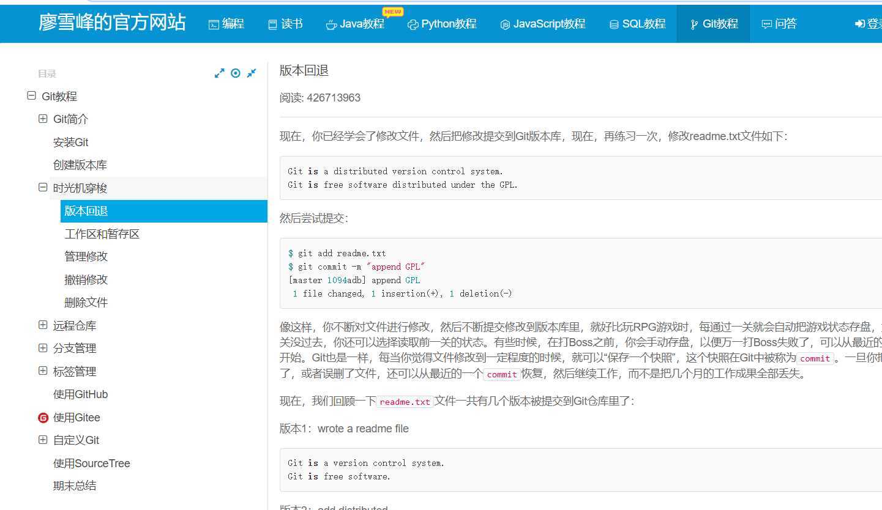This screenshot has height=510, width=882.
Task: Click the sign-in arrow icon at top right
Action: coord(860,24)
